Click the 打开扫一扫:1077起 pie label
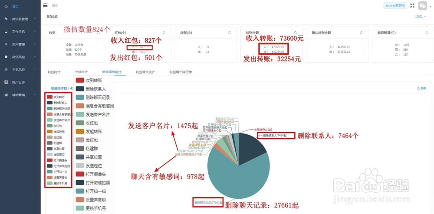The width and height of the screenshot is (434, 214). [219, 124]
